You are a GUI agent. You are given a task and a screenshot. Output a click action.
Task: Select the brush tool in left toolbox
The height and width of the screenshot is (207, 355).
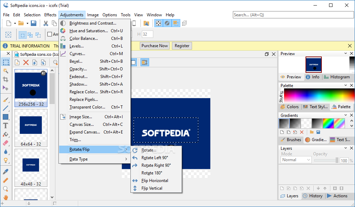6,100
